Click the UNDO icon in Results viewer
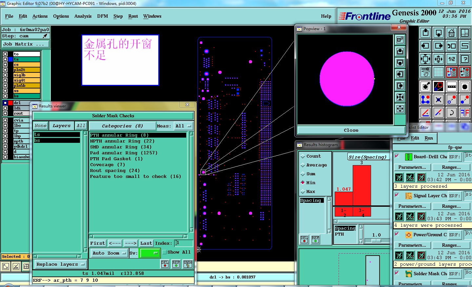 point(188,264)
